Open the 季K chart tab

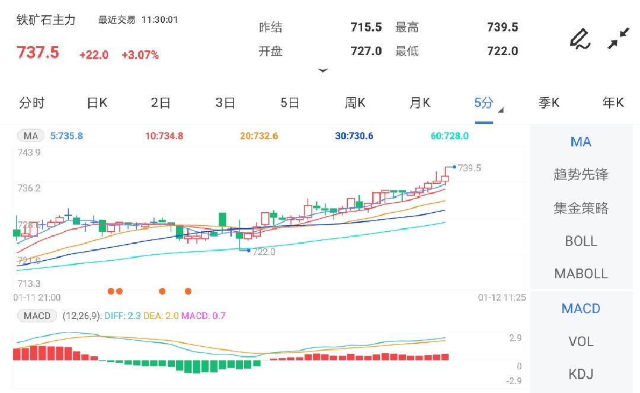tap(549, 103)
